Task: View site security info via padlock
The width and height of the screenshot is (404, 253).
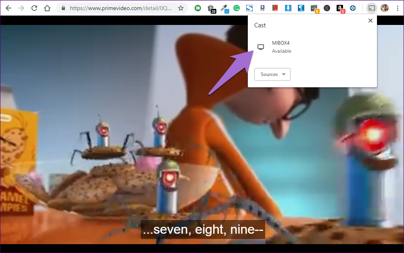Action: click(x=63, y=8)
